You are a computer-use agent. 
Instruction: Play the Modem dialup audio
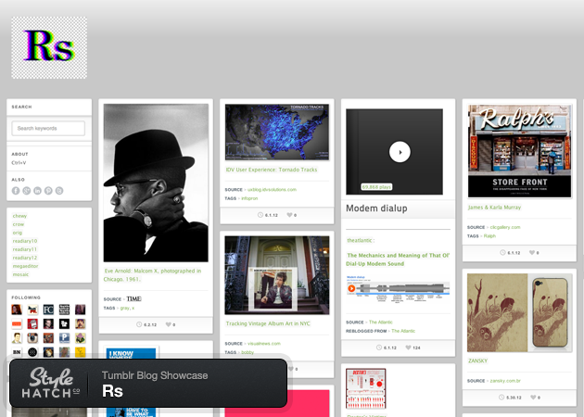click(399, 152)
